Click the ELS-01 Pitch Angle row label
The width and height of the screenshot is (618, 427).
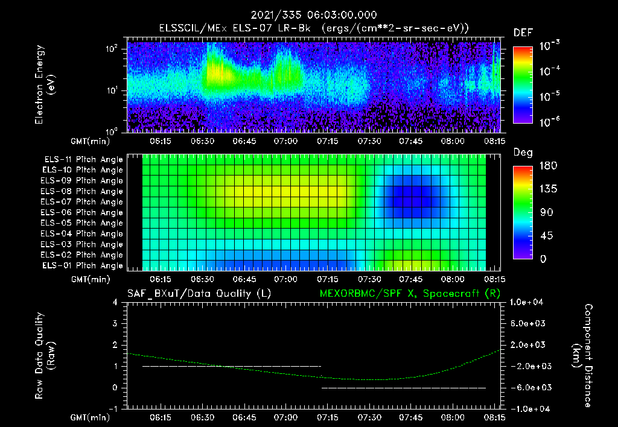(83, 265)
